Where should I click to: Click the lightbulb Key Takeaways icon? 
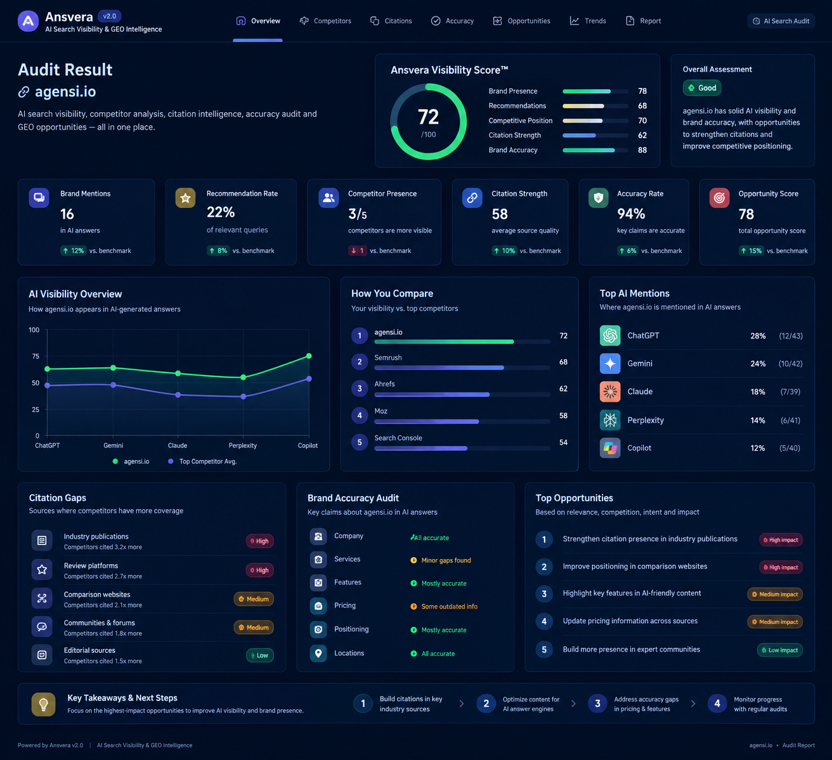pos(44,704)
